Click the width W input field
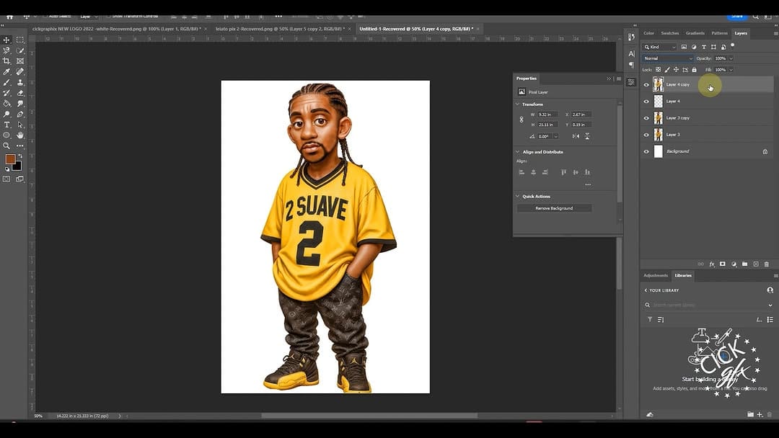 547,115
